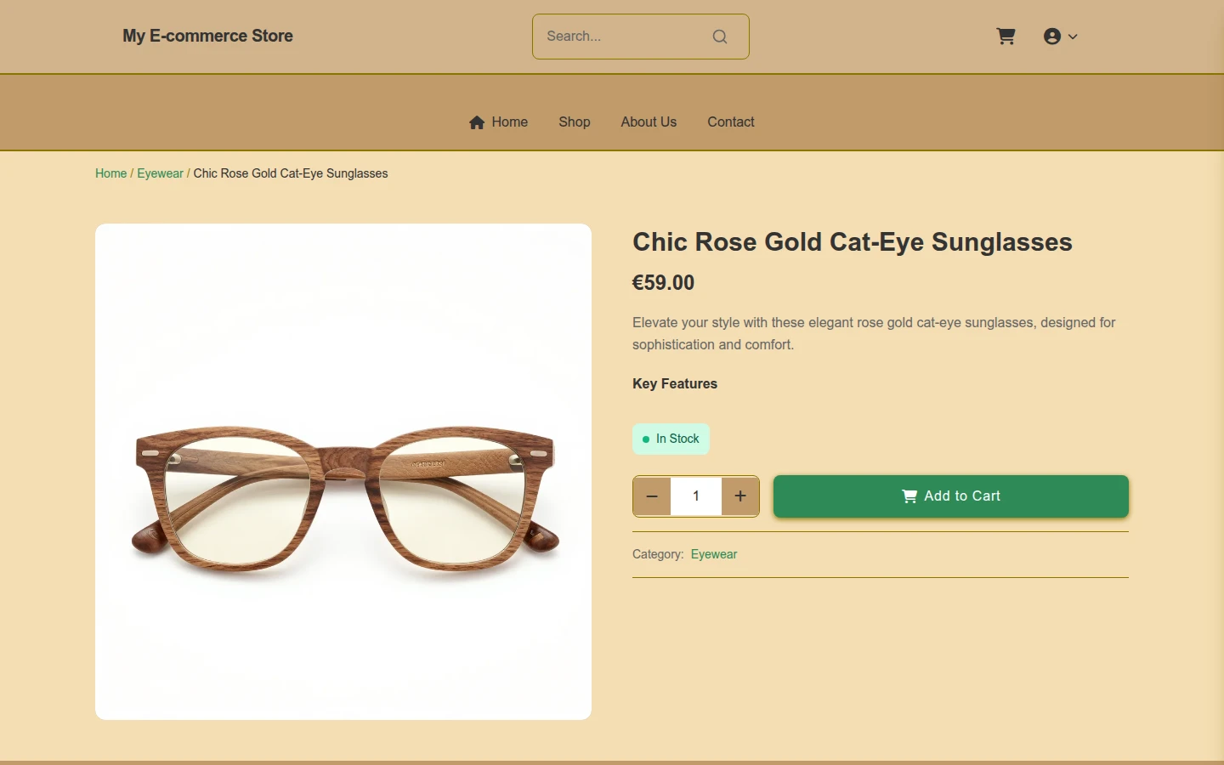Click the product title heading

pyautogui.click(x=853, y=242)
